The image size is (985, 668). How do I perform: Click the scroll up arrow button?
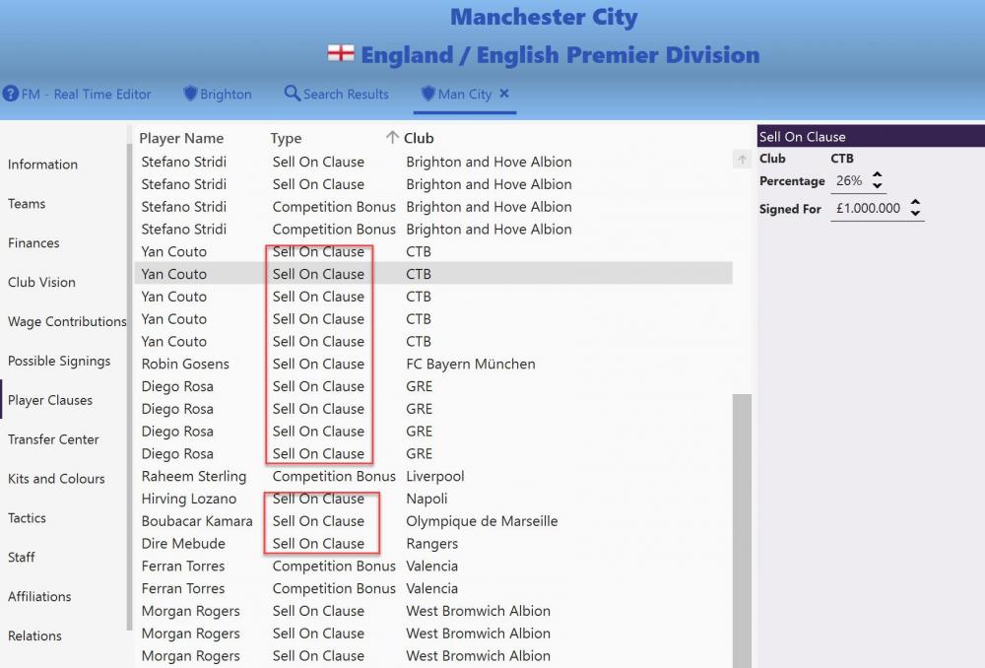[742, 160]
